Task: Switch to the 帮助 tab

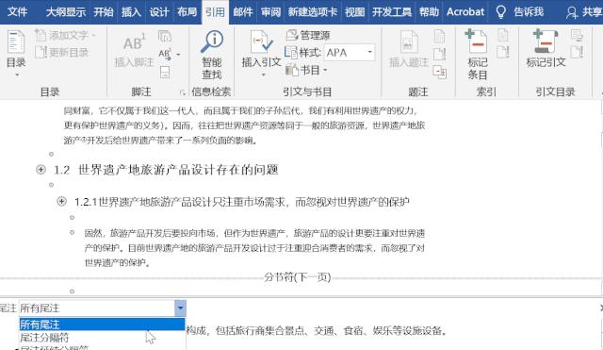Action: [429, 12]
